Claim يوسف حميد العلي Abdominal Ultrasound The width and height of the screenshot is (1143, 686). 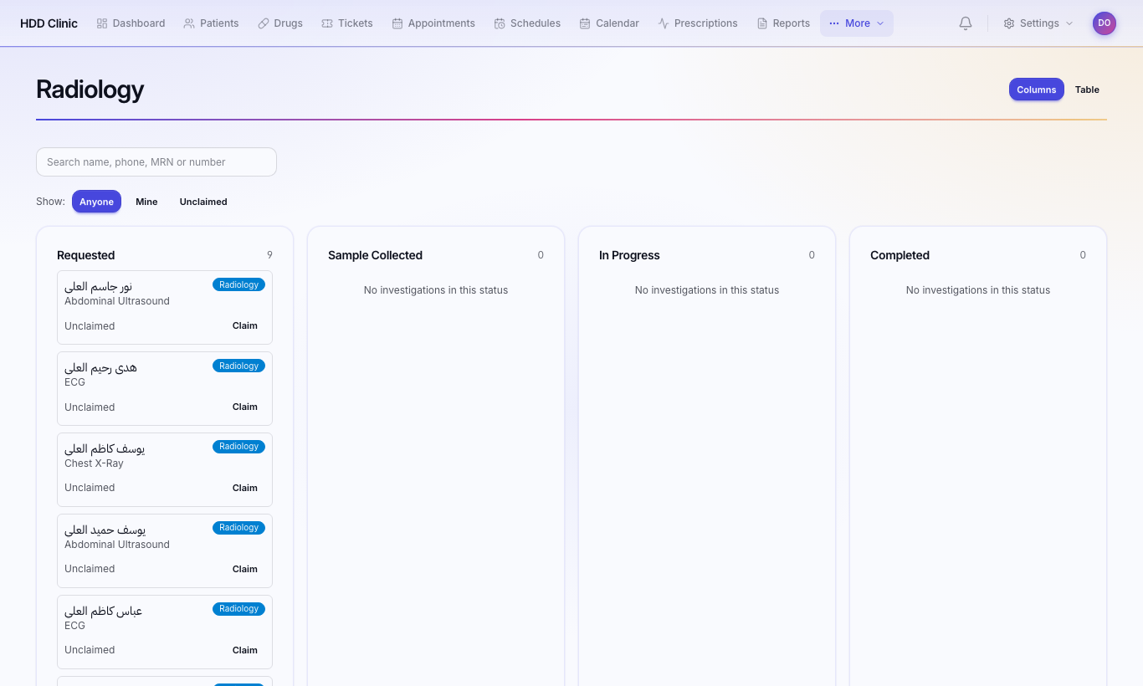point(245,570)
